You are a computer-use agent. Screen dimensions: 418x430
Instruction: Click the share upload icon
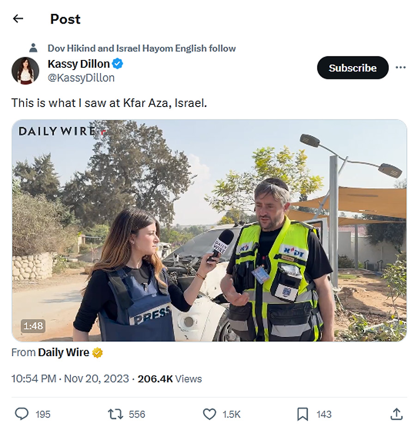(x=396, y=414)
